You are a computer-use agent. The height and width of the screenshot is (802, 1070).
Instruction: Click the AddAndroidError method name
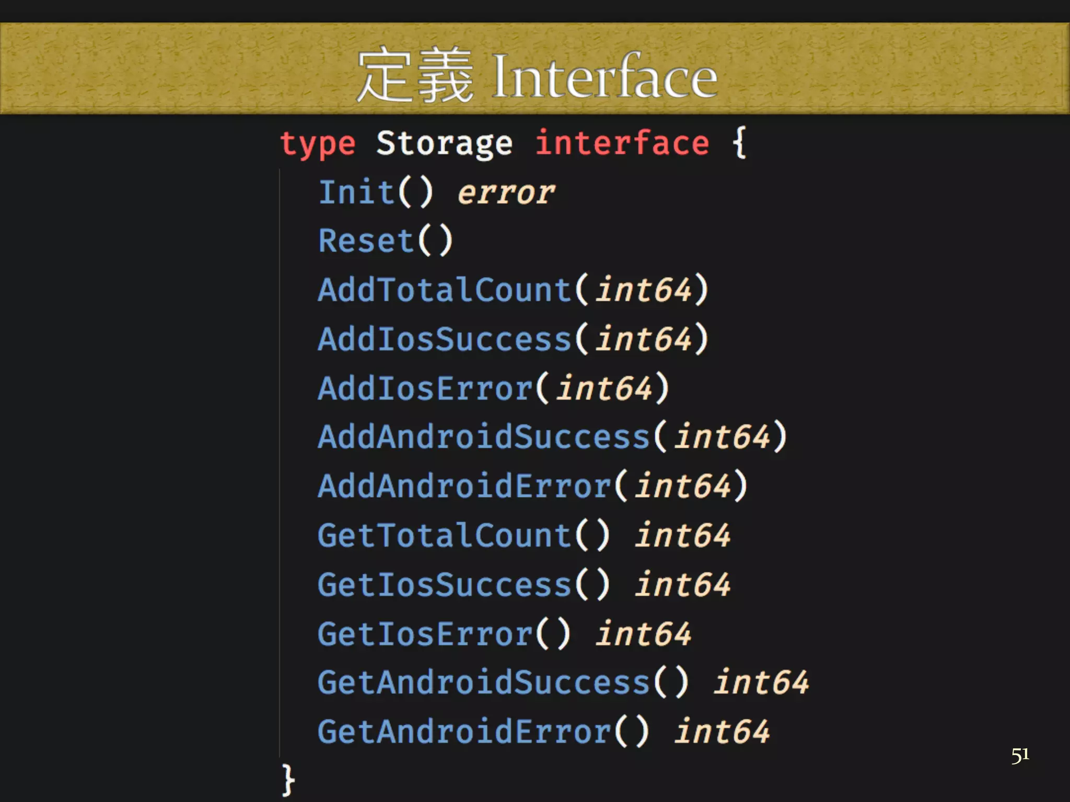[x=464, y=486]
